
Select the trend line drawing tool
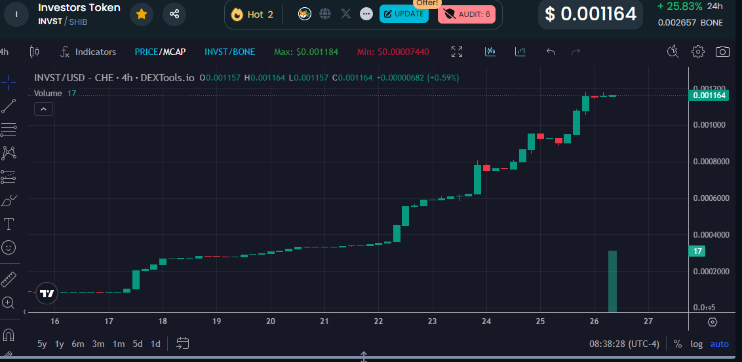tap(9, 106)
